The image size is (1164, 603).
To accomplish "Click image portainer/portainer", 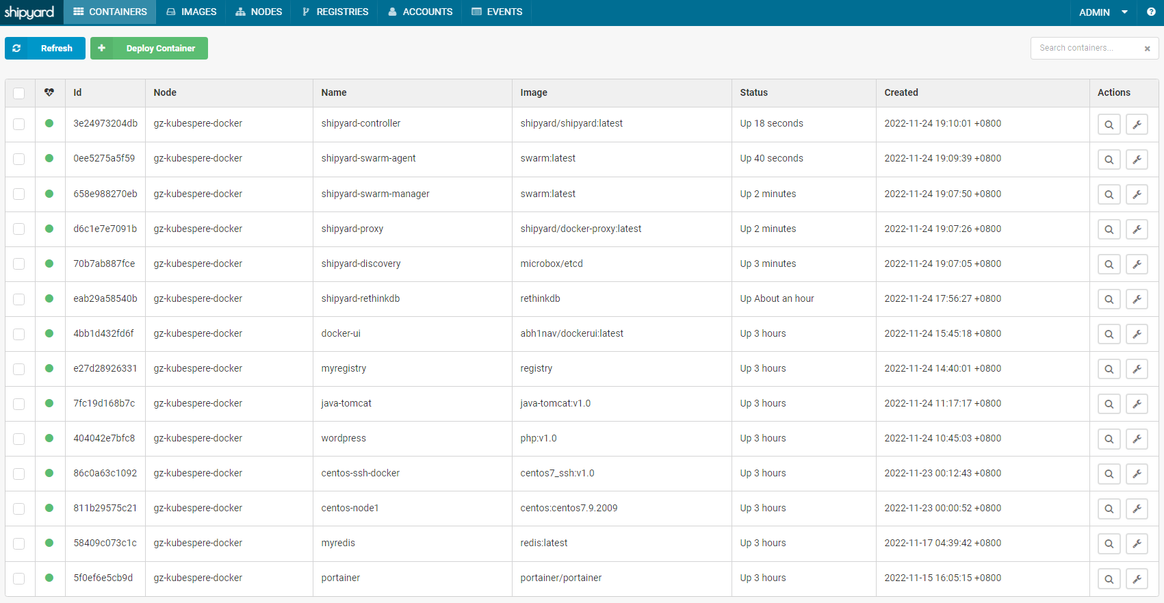I will click(561, 578).
